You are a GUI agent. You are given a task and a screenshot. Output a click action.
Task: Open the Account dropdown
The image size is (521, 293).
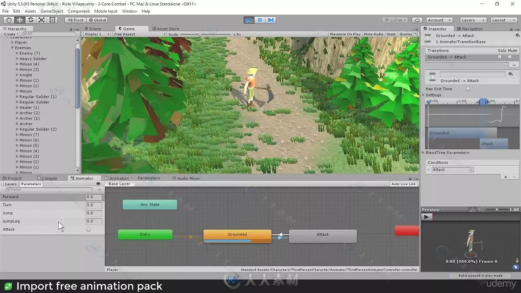pyautogui.click(x=439, y=20)
